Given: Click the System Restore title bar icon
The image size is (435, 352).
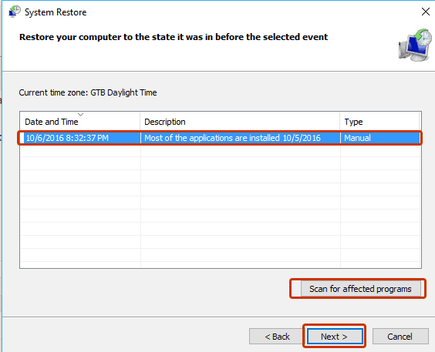Looking at the screenshot, I should [x=15, y=12].
